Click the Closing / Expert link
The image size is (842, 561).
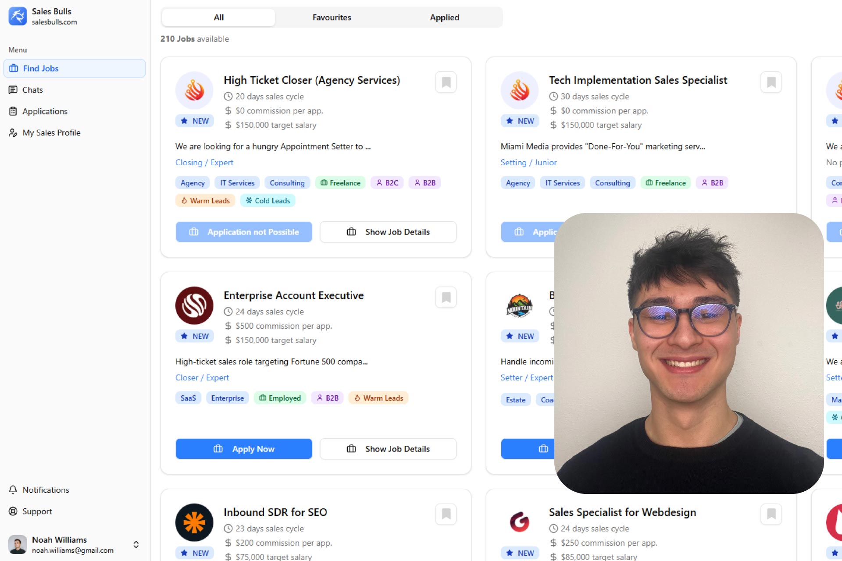pos(204,163)
